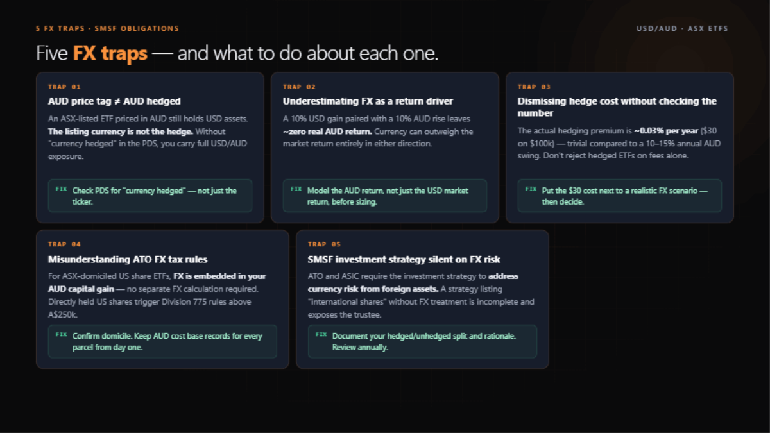Screen dimensions: 770x433
Task: Select 'SMSF investment strategy silent on FX risk' heading
Action: click(404, 259)
